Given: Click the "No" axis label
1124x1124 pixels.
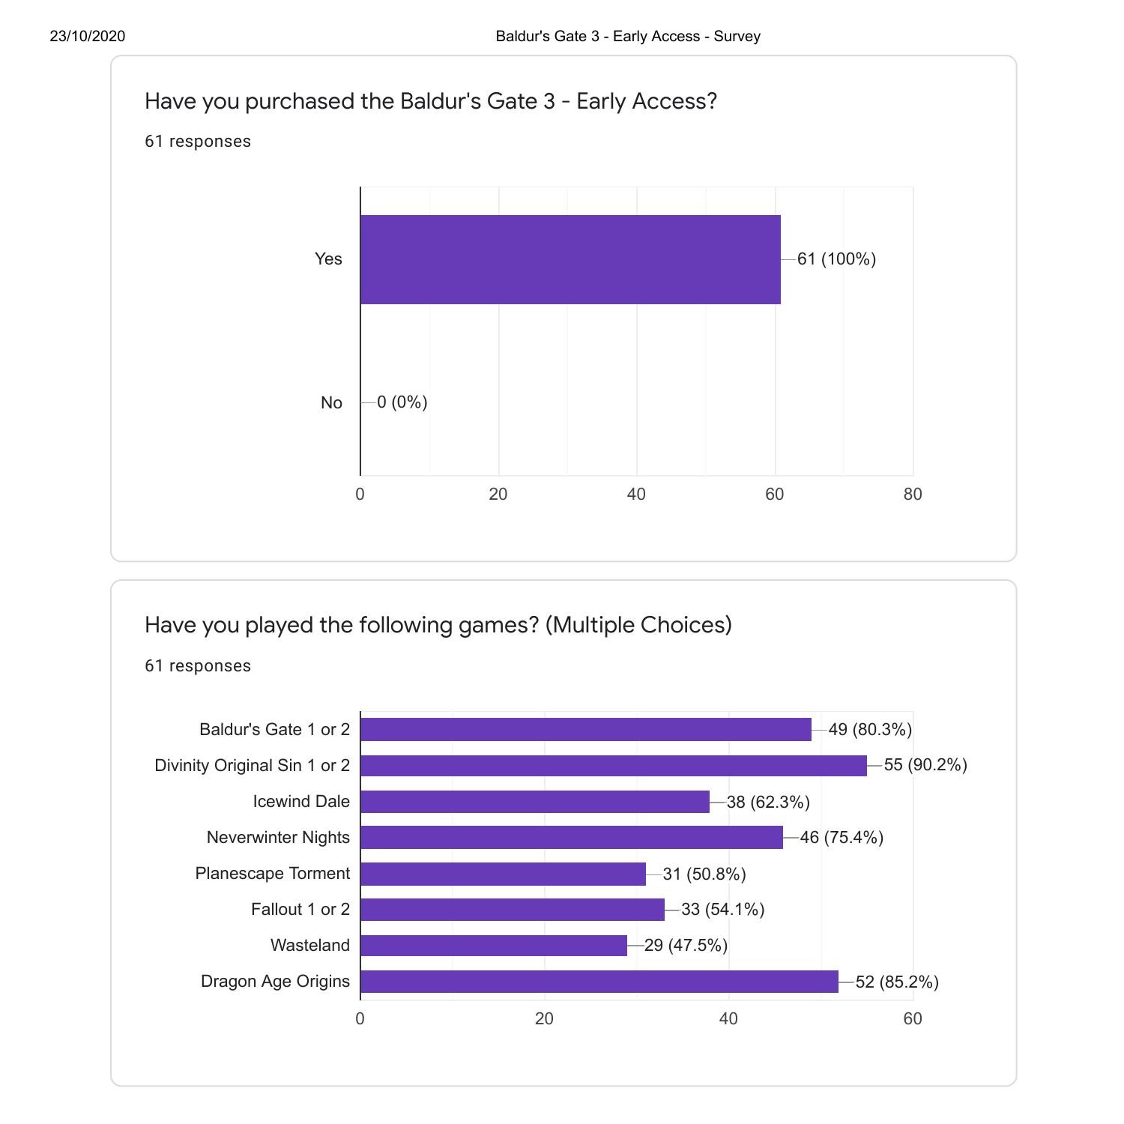Looking at the screenshot, I should (x=331, y=403).
